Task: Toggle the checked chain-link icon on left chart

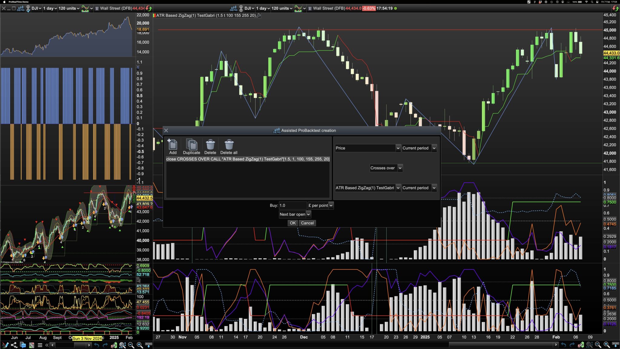Action: 28,8
